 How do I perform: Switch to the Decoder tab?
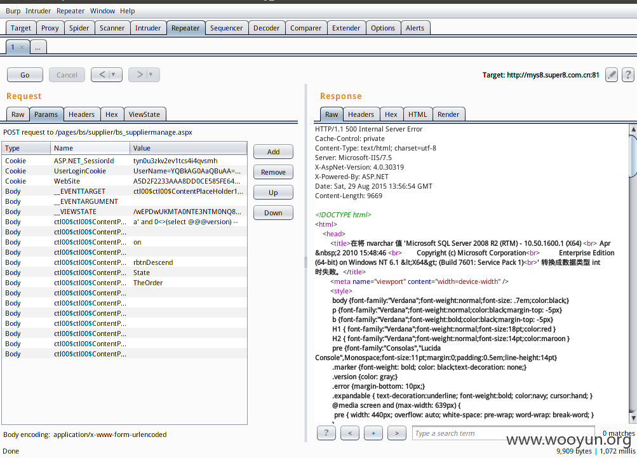coord(267,28)
